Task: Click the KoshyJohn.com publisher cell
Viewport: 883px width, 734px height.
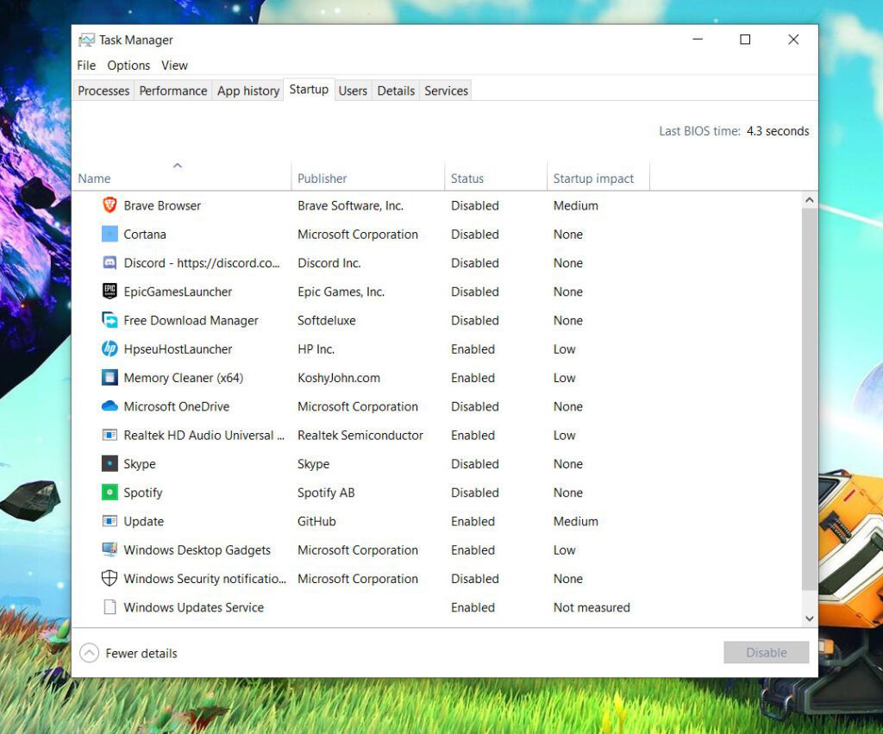Action: pyautogui.click(x=339, y=378)
